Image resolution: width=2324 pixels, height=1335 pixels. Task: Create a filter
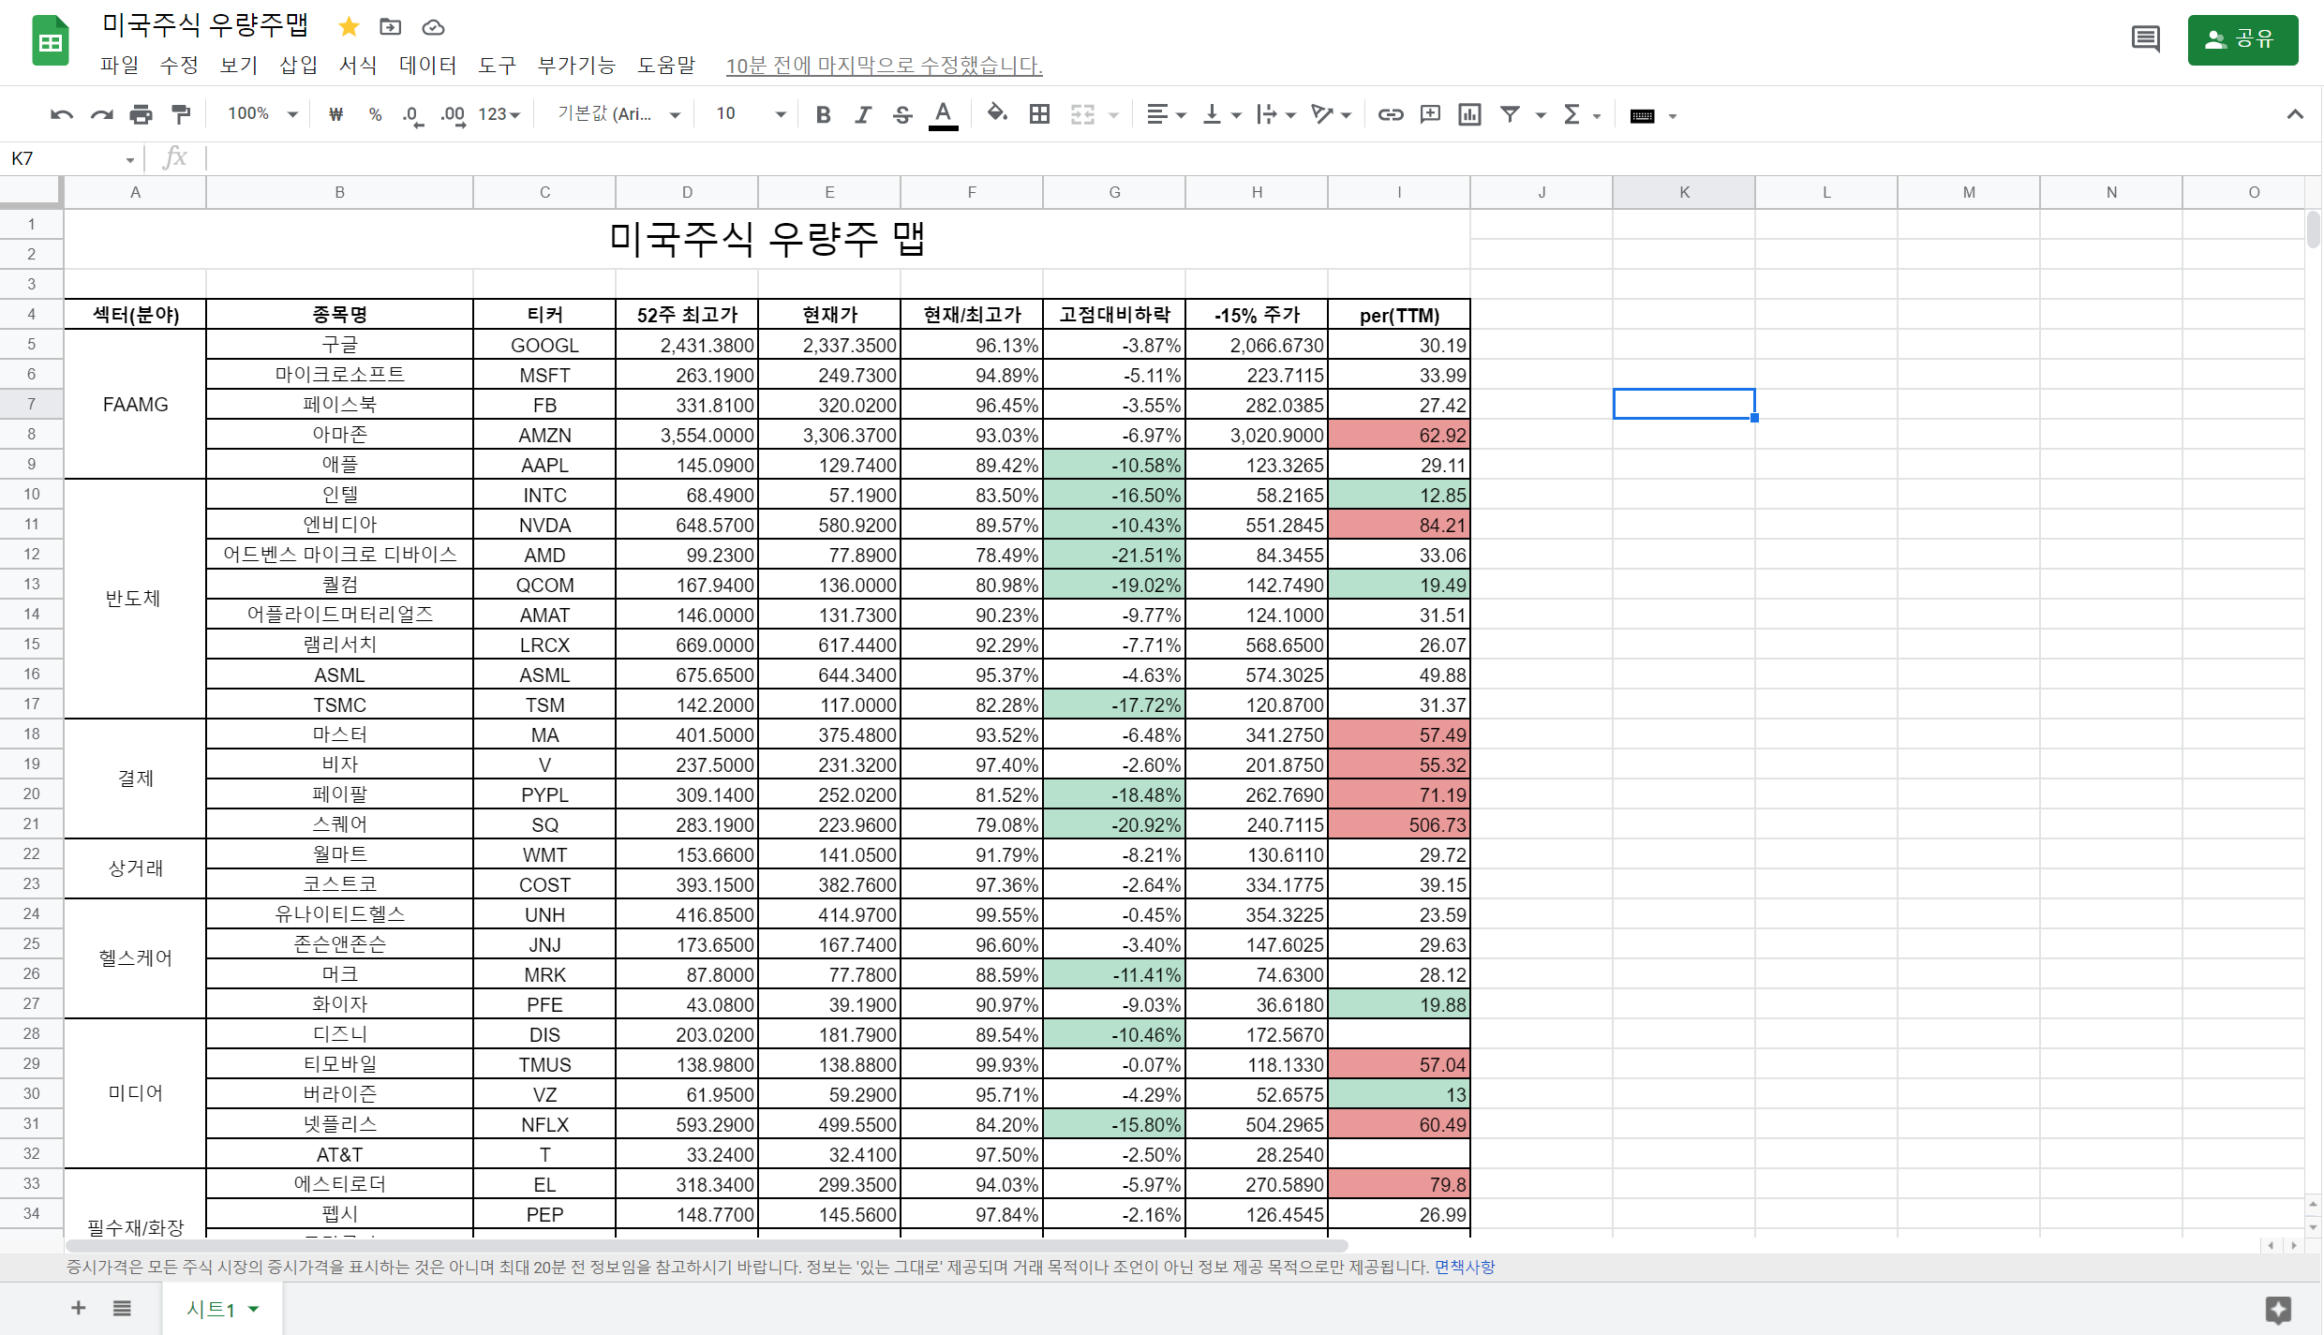[1510, 114]
